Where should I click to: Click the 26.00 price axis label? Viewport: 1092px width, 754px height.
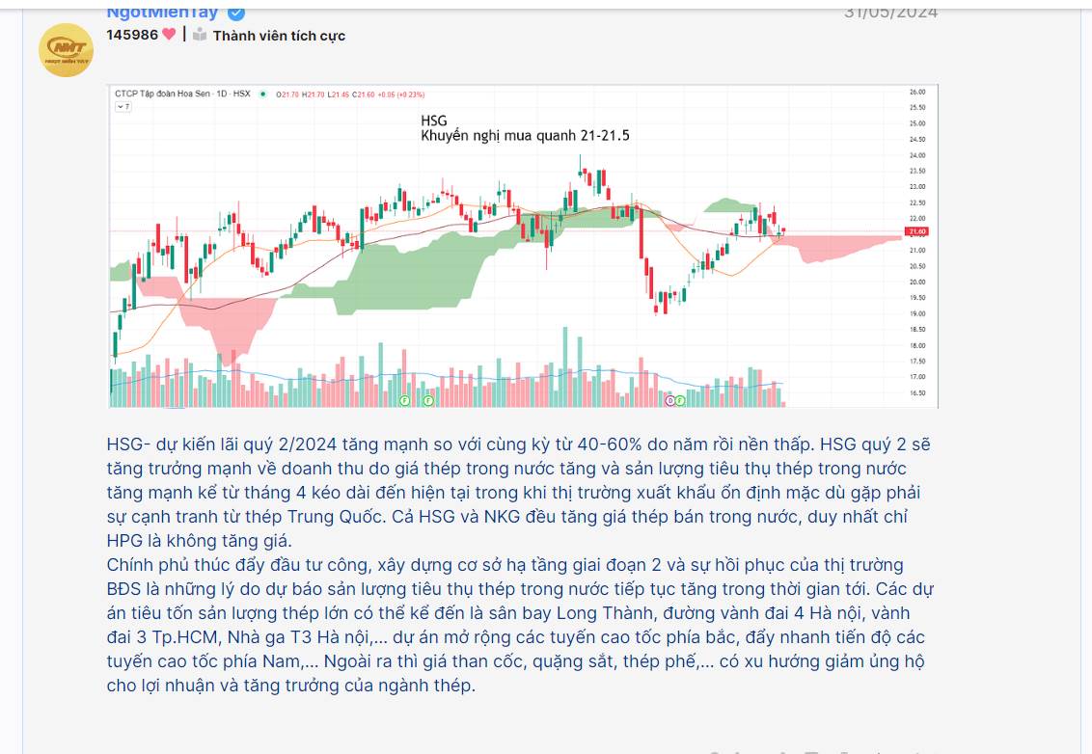(x=916, y=92)
